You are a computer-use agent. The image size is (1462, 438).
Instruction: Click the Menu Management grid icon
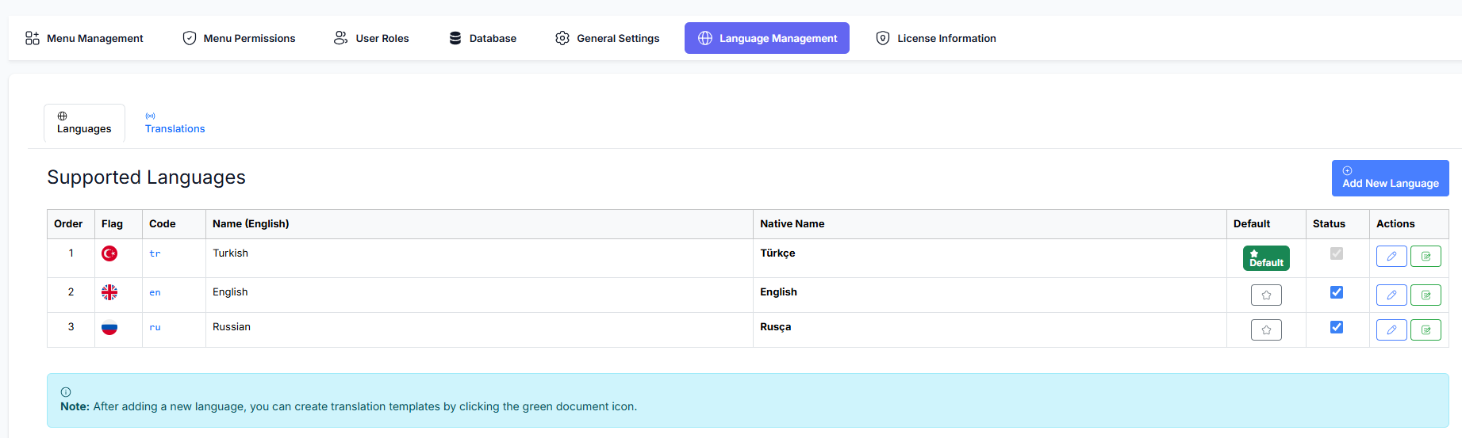point(33,38)
